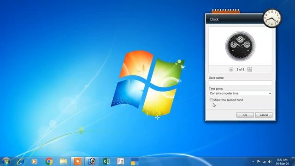The width and height of the screenshot is (295, 166).
Task: Click the orange calendar gadget behind the dialog
Action: coord(225,11)
